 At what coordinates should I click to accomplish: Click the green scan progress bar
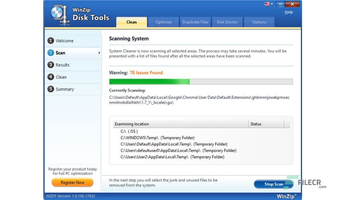click(201, 81)
